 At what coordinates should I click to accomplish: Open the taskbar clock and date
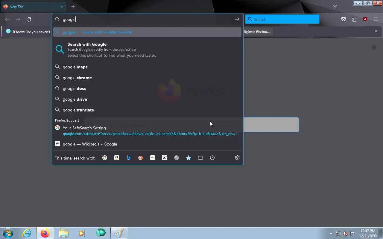coord(368,233)
